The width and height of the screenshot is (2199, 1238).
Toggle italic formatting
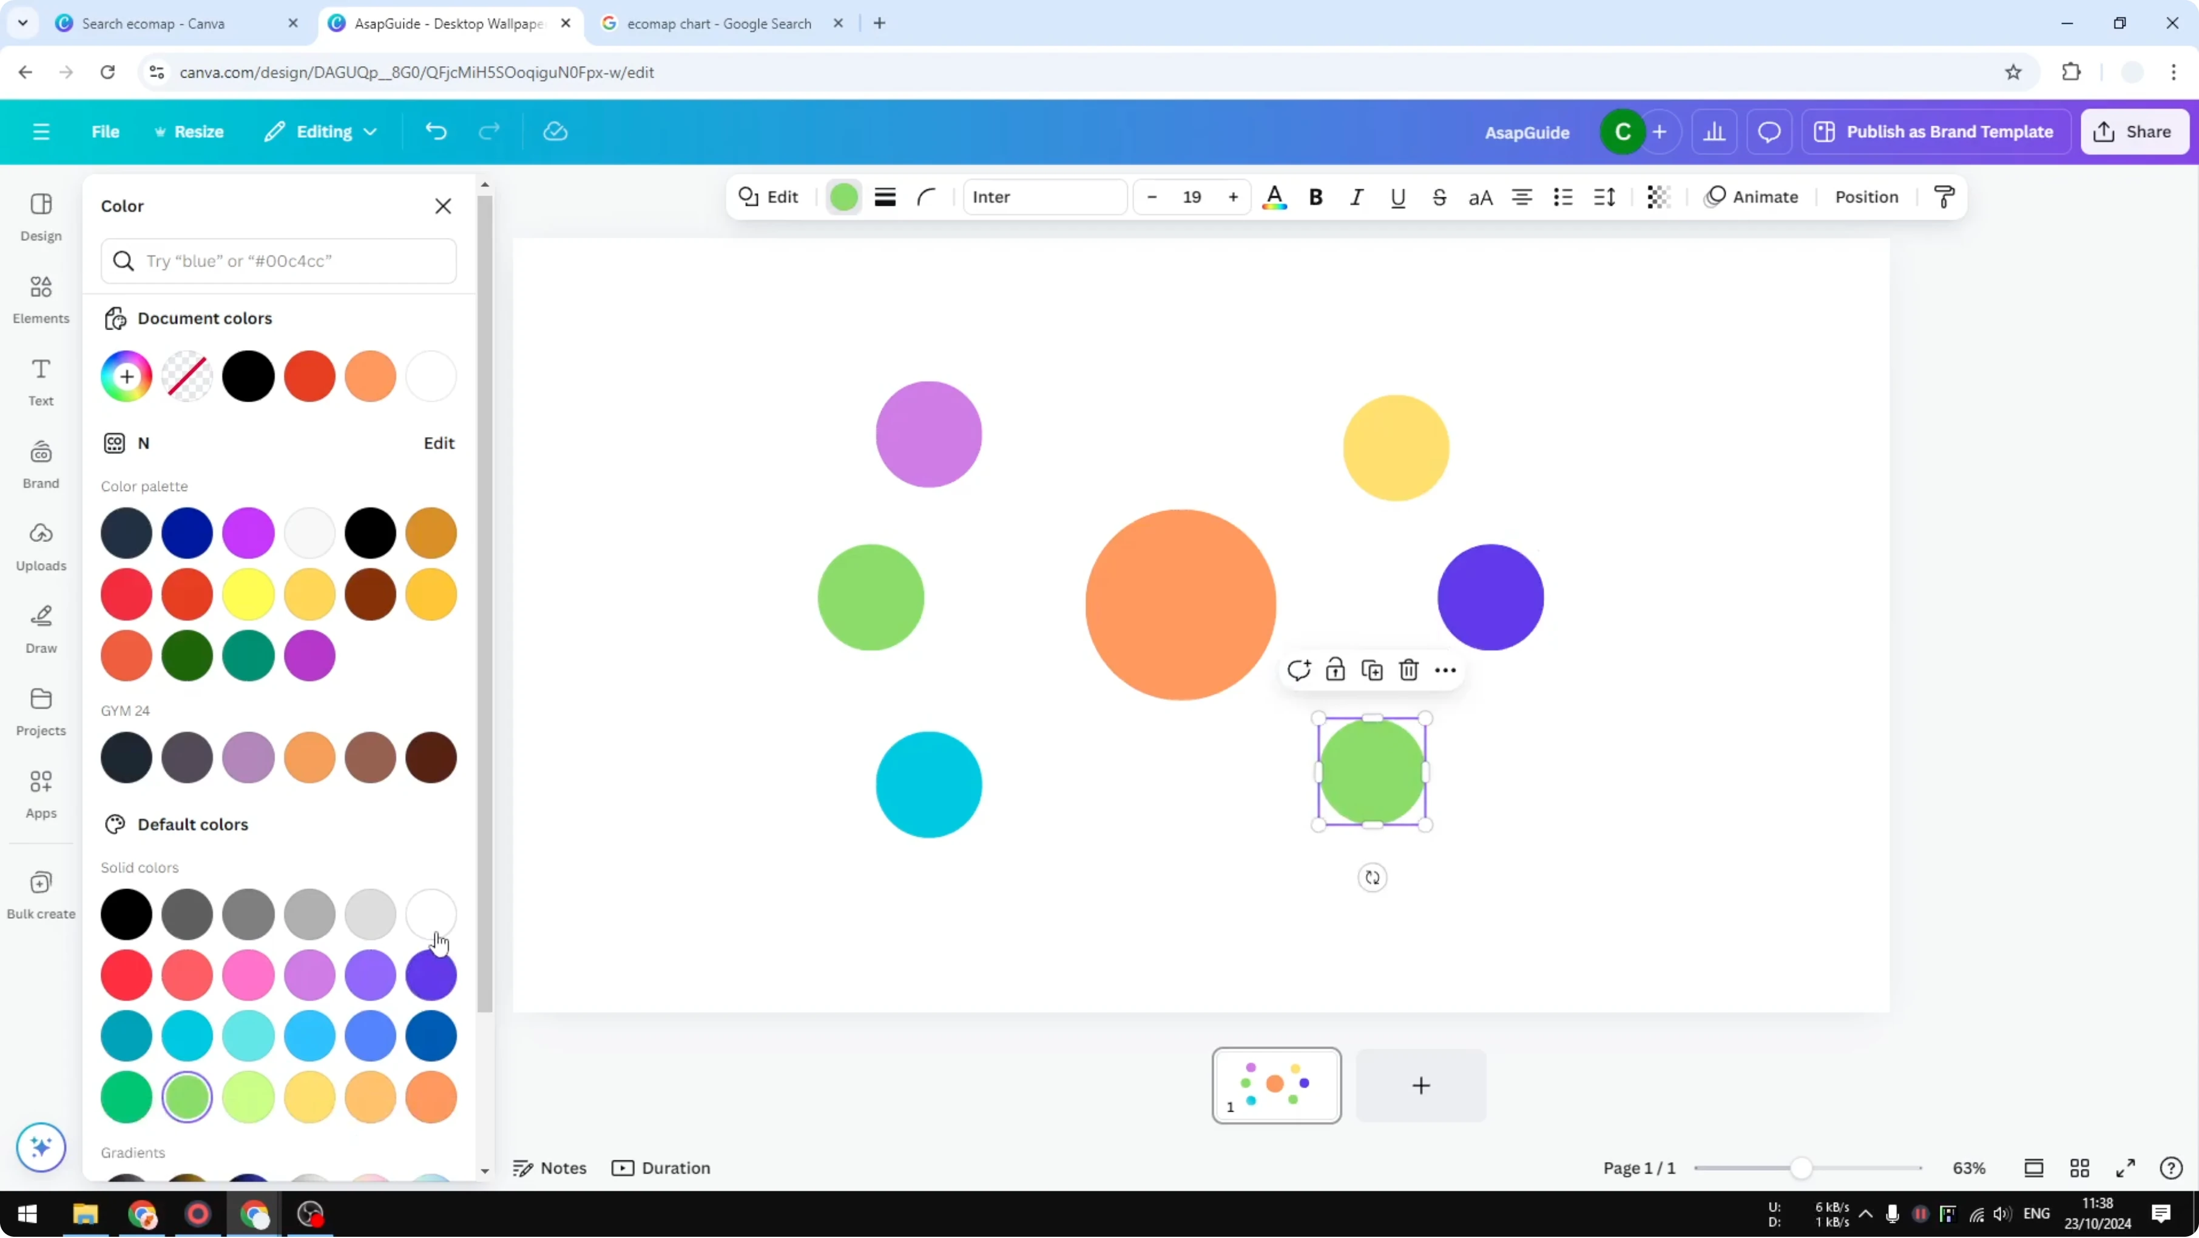pyautogui.click(x=1356, y=197)
